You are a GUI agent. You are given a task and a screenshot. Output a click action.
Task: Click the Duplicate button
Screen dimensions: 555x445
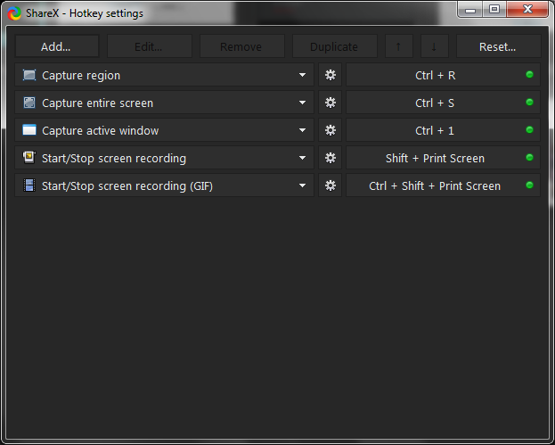[x=334, y=46]
